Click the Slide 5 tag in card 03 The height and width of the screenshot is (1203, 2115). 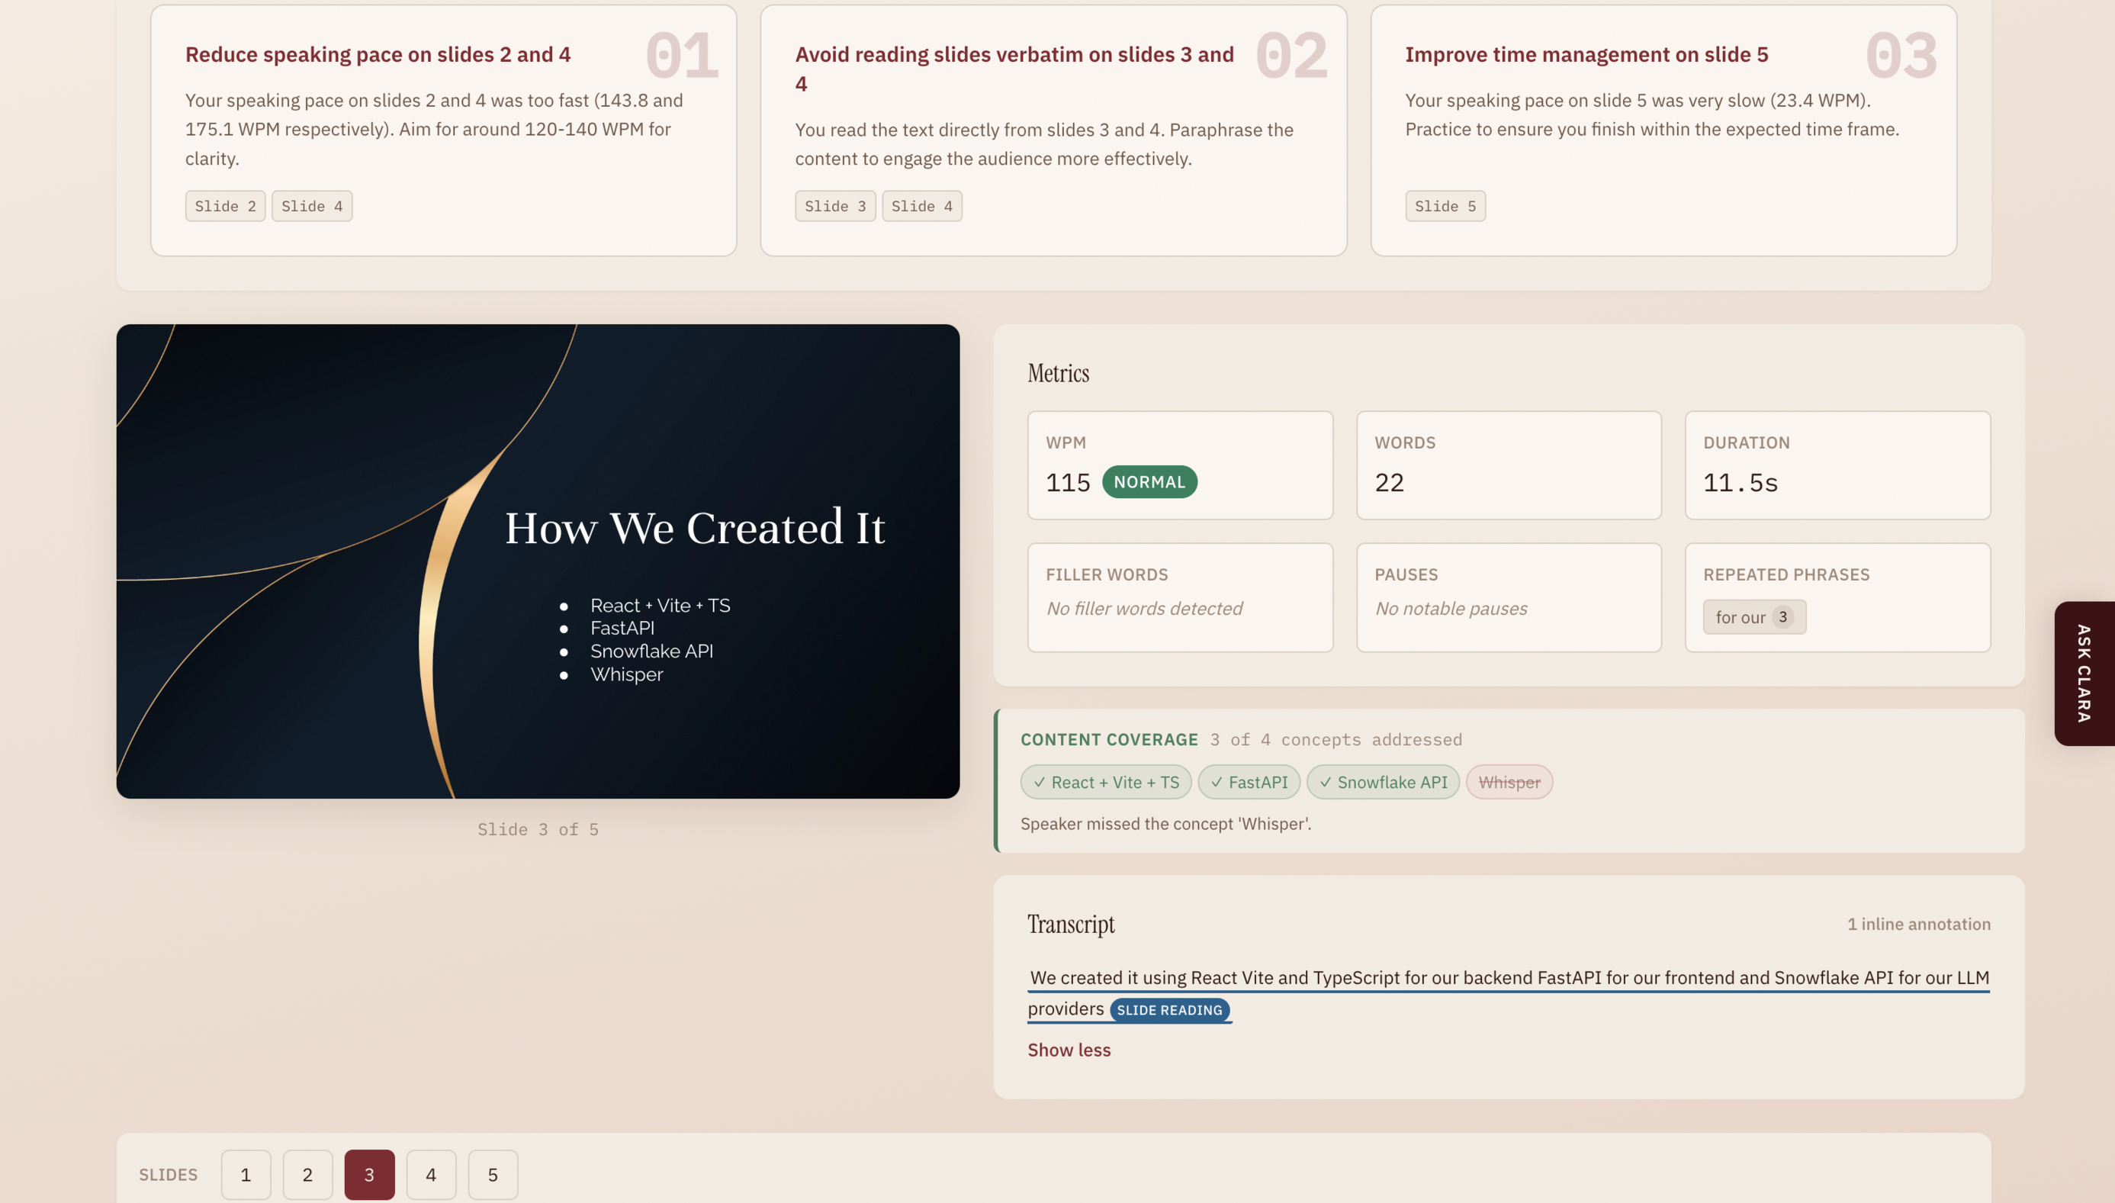(x=1445, y=206)
